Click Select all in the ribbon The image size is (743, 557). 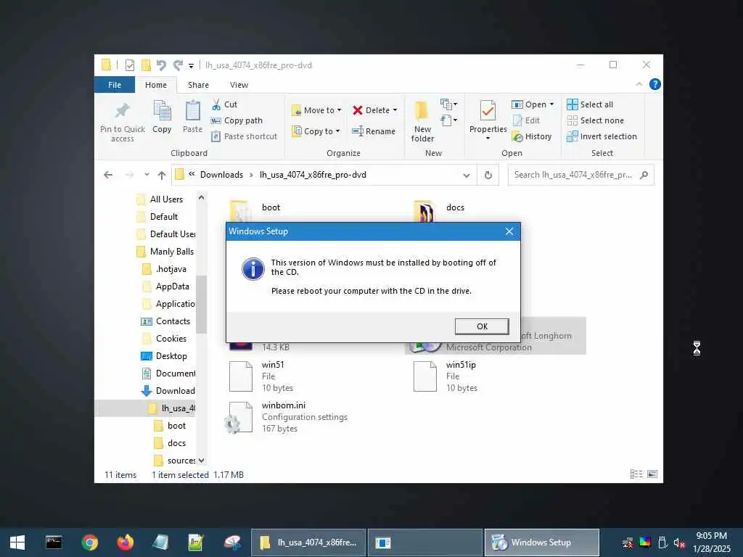(590, 104)
